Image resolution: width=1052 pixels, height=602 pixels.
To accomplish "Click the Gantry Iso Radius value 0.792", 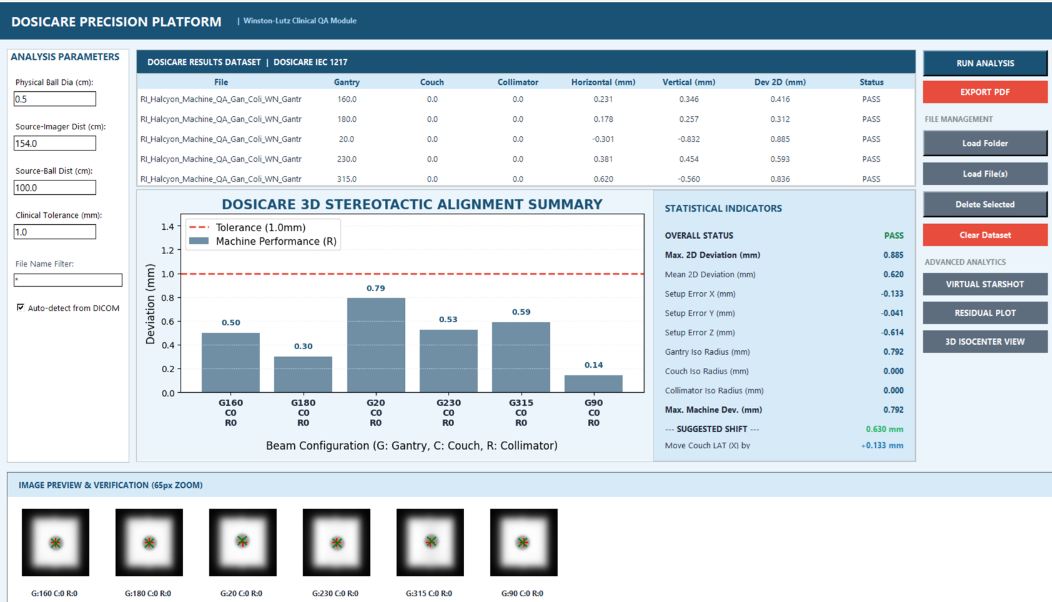I will tap(893, 352).
